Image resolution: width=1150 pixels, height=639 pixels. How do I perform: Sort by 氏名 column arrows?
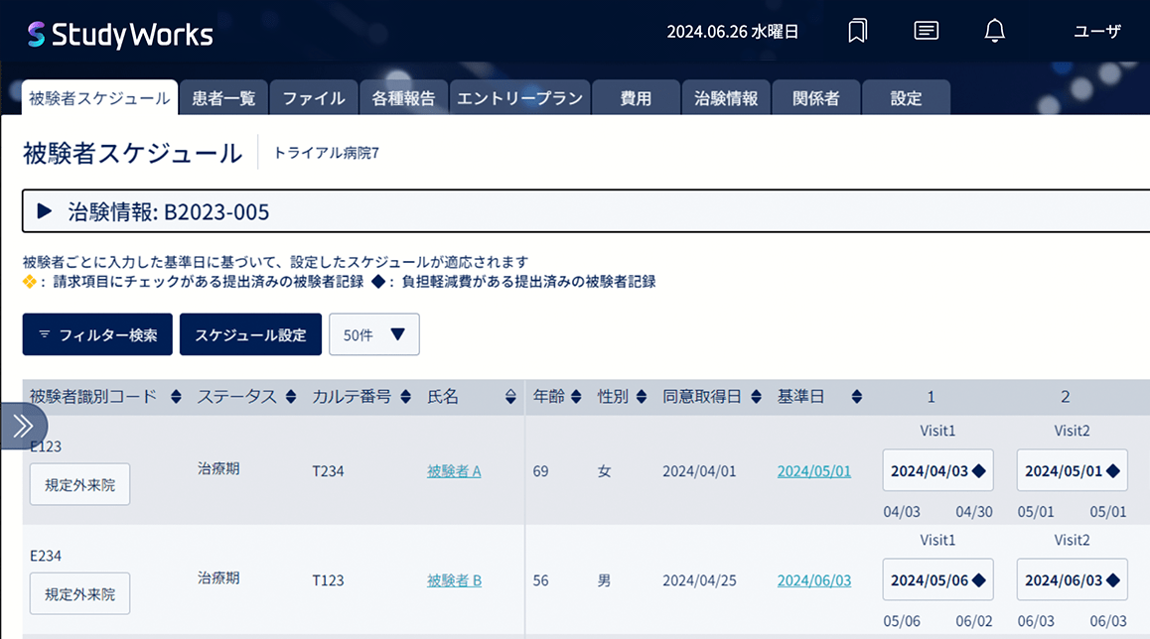click(510, 397)
